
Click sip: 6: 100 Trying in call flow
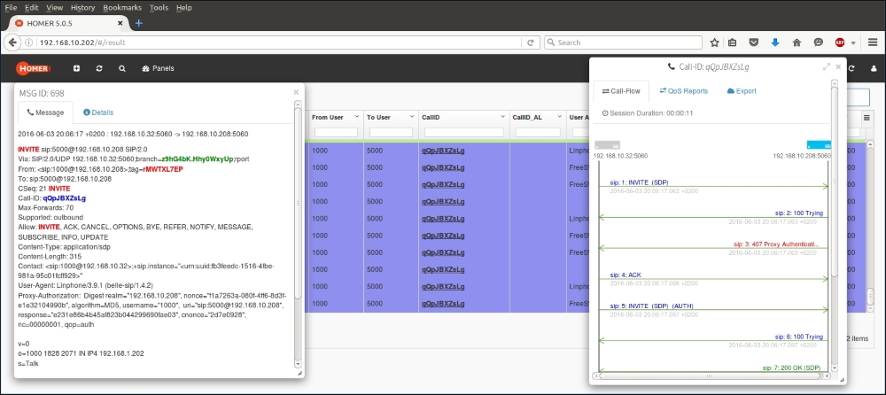(x=799, y=337)
